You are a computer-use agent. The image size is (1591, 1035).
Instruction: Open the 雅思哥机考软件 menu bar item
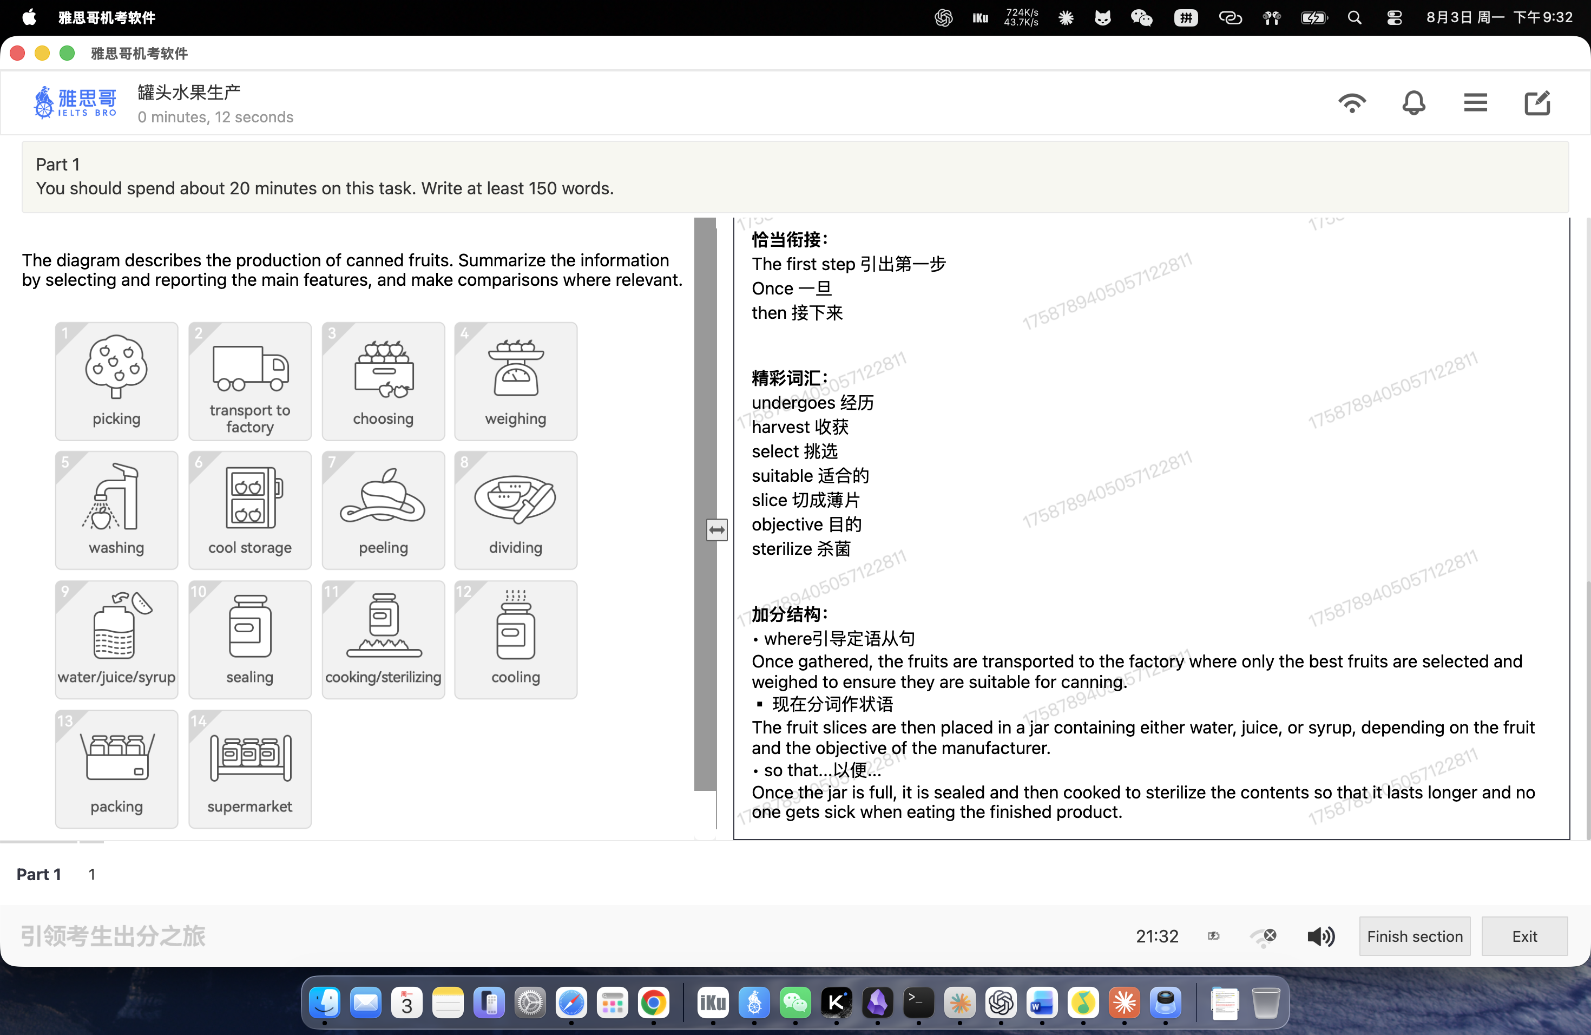click(x=107, y=17)
